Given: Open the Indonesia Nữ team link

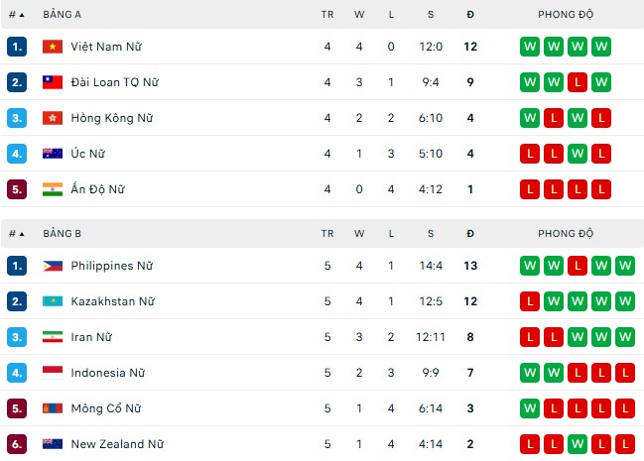Looking at the screenshot, I should pos(108,373).
